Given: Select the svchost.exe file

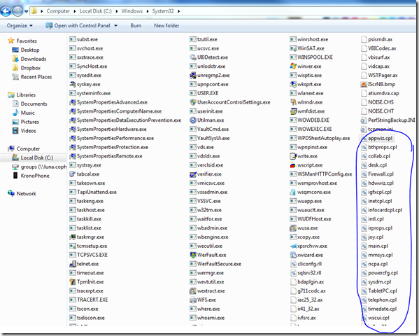Looking at the screenshot, I should tap(86, 48).
